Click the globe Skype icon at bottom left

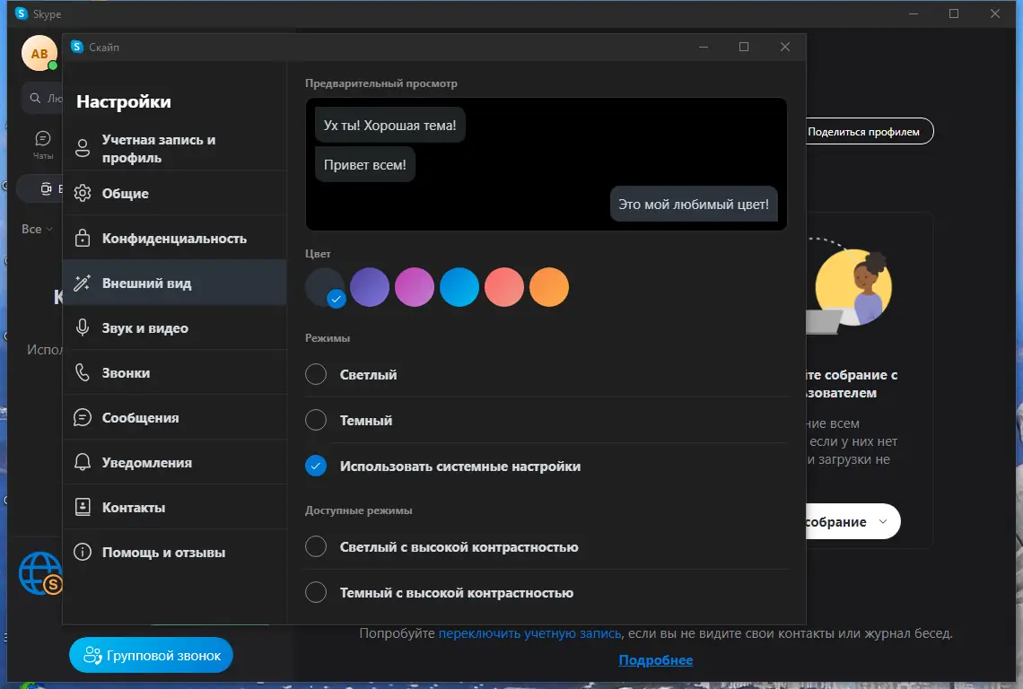tap(40, 573)
